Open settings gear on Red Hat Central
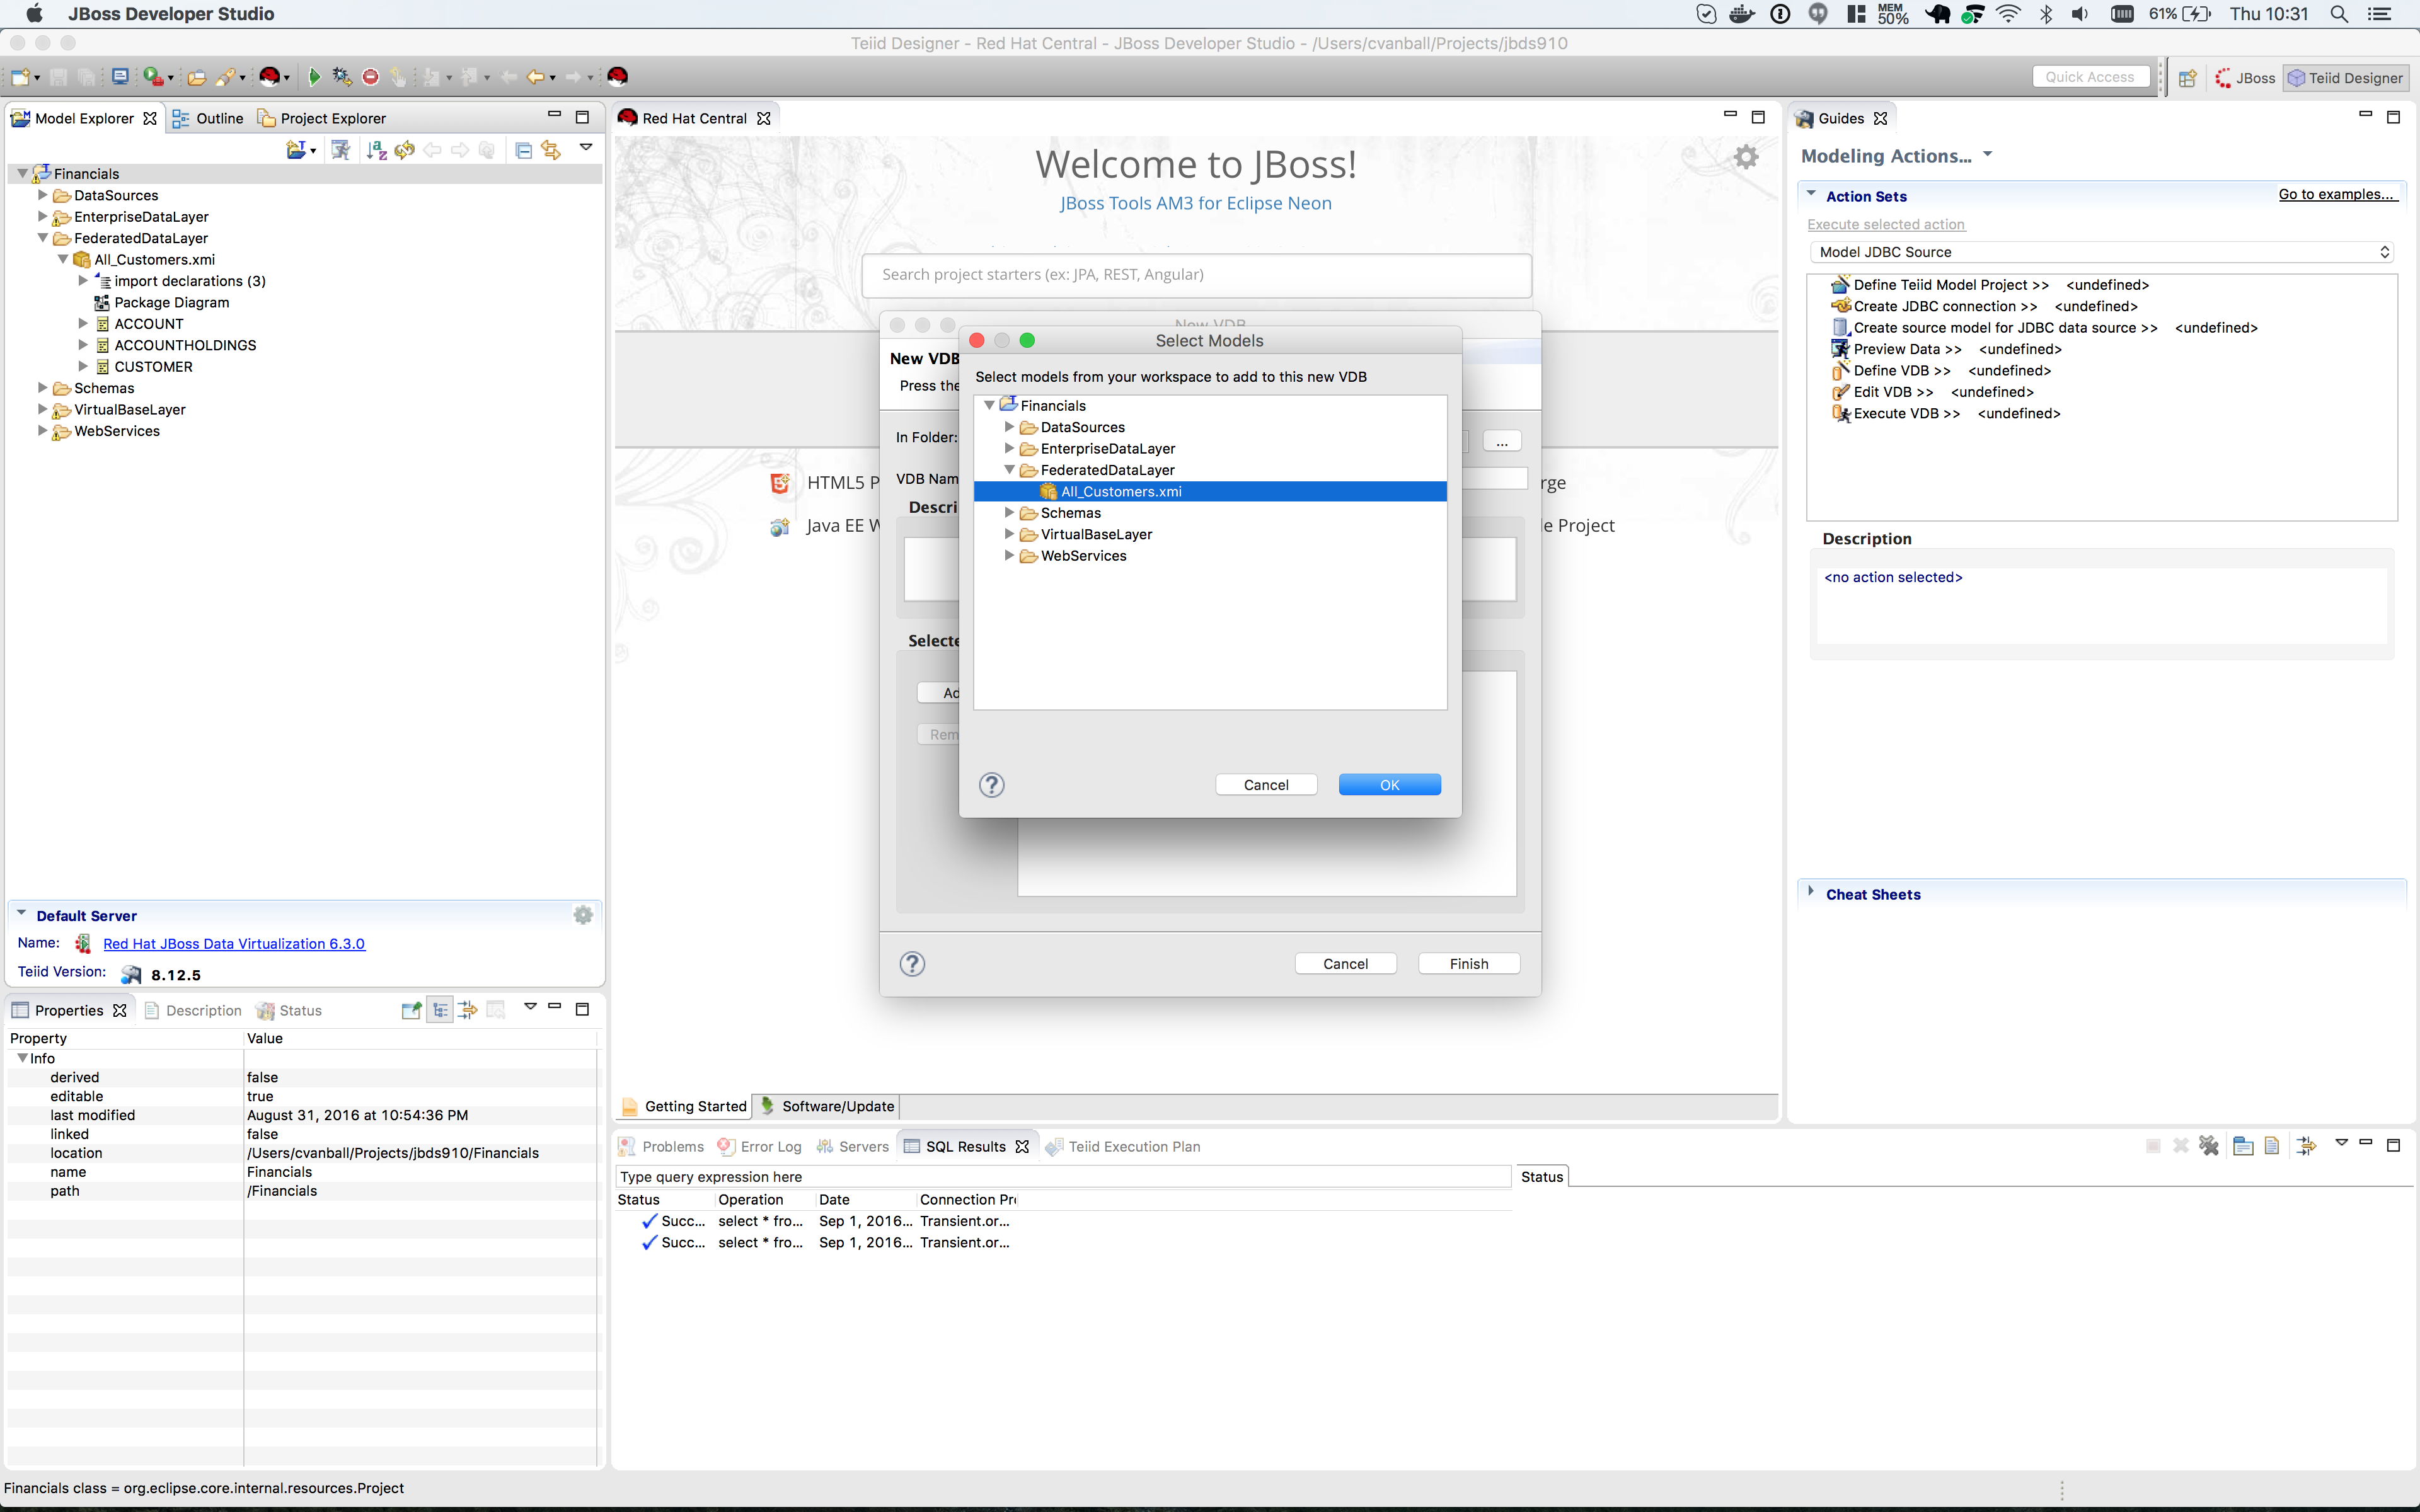Image resolution: width=2420 pixels, height=1512 pixels. (x=1746, y=157)
